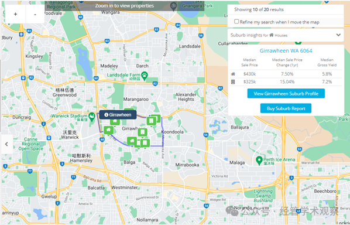Screen dimensions: 350x225
Task: Collapse the side panel with left arrow
Action: pos(6,144)
